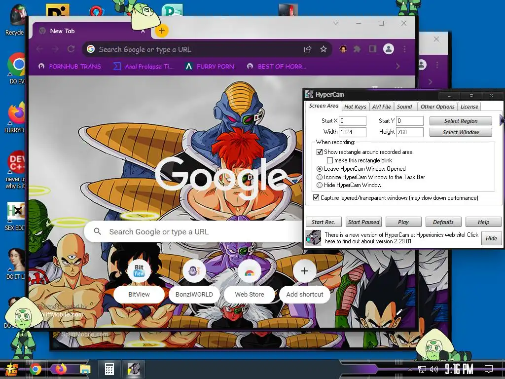Enable make this rectangle blink checkbox
The width and height of the screenshot is (505, 379).
click(x=330, y=160)
